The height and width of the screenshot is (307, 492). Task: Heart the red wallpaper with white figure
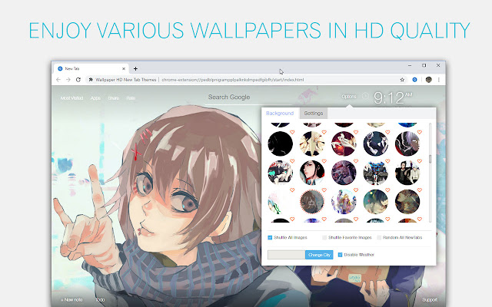356,132
